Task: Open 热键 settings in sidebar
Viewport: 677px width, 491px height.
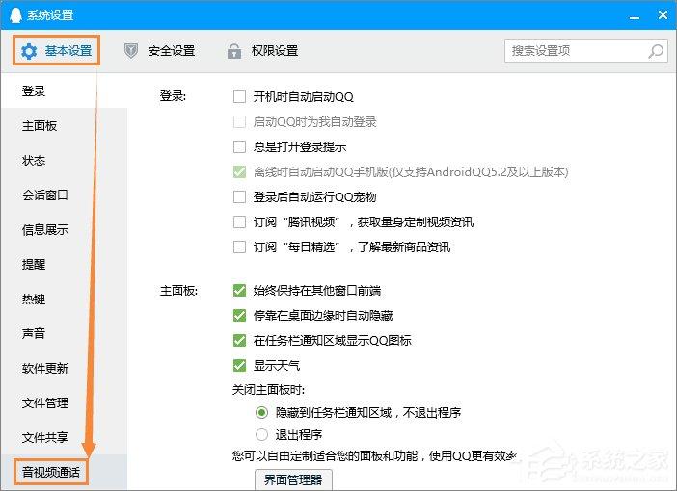Action: (x=64, y=298)
